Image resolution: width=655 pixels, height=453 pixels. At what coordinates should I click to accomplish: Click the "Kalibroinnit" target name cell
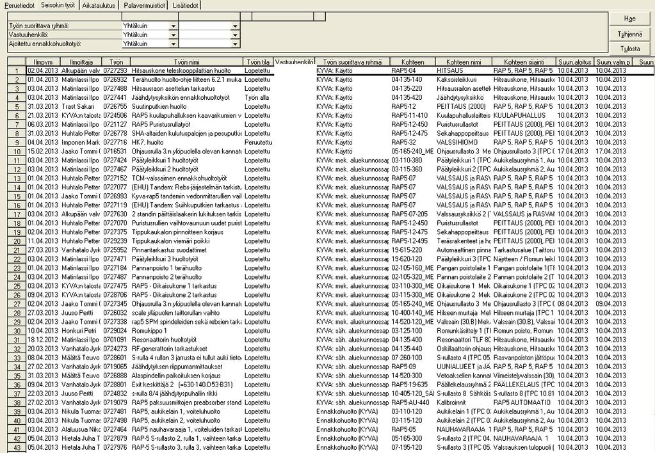[x=464, y=403]
